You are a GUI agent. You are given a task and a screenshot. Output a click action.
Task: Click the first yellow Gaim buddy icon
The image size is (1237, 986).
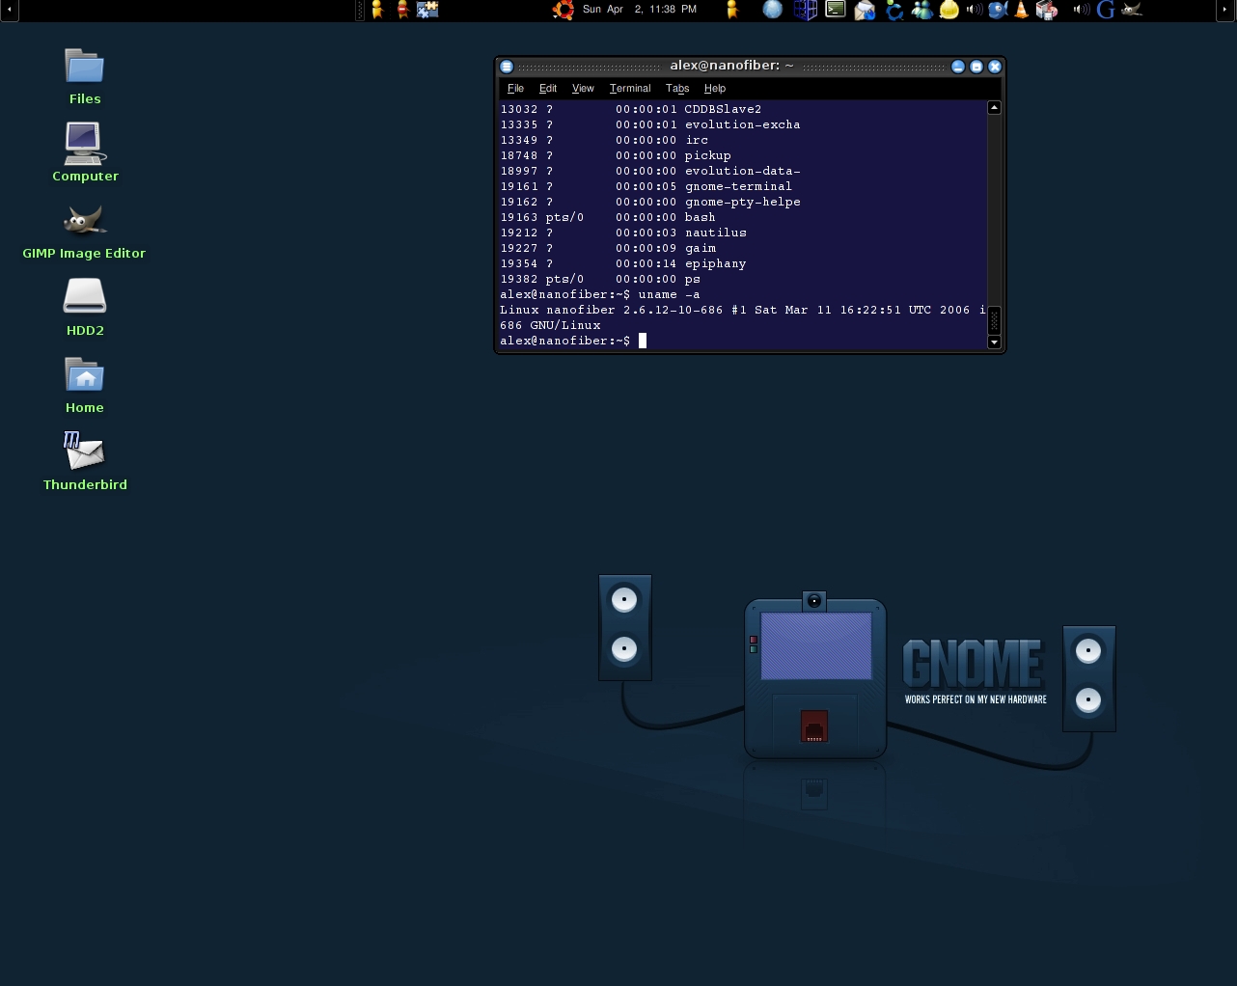[377, 10]
